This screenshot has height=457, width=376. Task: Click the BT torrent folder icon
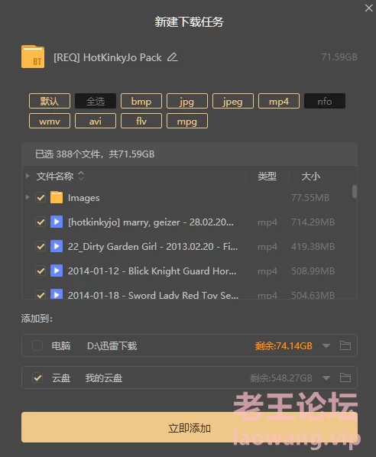click(33, 57)
